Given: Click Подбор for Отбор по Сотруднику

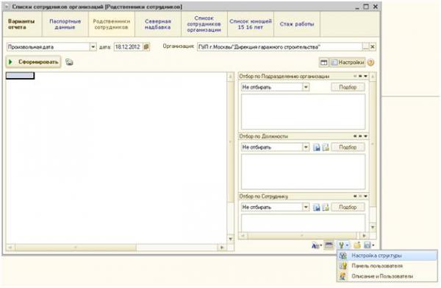Looking at the screenshot, I should 348,207.
